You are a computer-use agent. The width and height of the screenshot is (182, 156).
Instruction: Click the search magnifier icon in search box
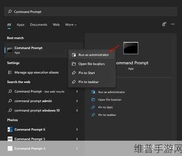coord(10,11)
